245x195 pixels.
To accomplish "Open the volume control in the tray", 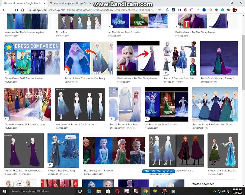I will [224, 191].
